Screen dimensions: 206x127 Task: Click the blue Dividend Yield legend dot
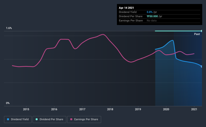pyautogui.click(x=8, y=119)
